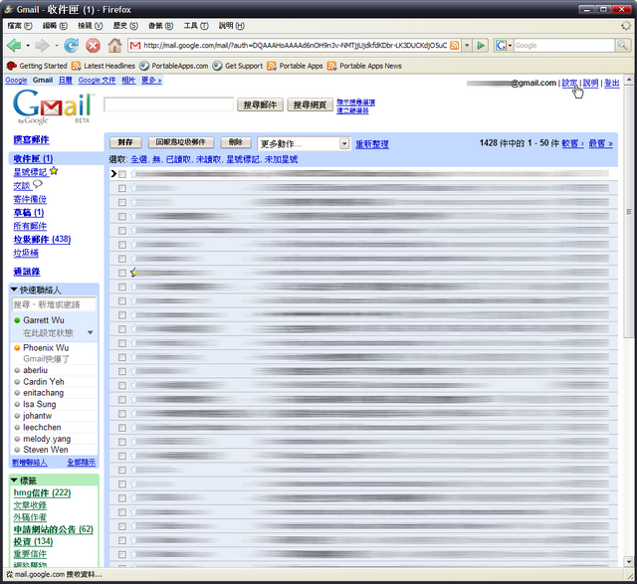
Task: Click the 封存 archive button
Action: coord(125,142)
